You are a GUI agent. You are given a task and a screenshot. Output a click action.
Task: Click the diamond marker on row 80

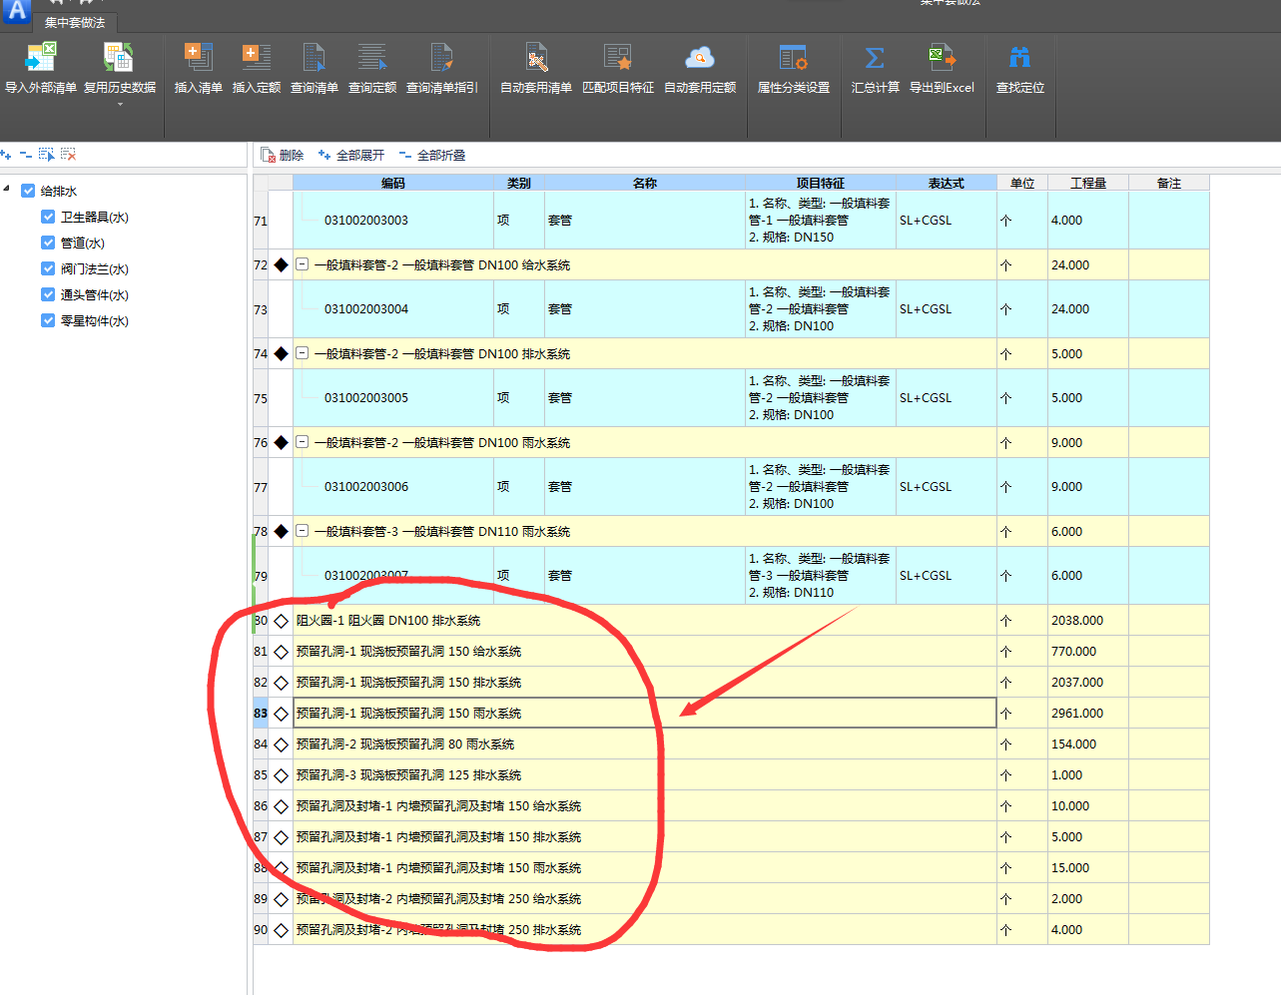click(x=282, y=621)
